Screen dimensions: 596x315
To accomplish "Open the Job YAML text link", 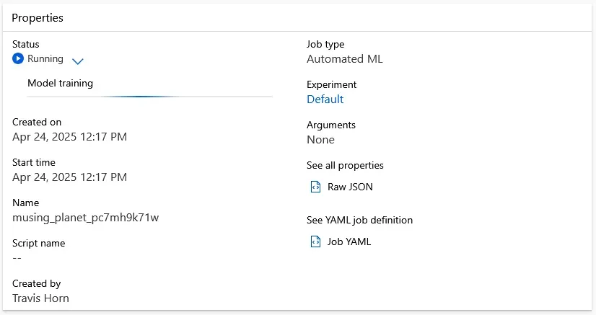I will pos(349,242).
